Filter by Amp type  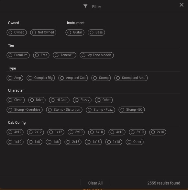15,78
